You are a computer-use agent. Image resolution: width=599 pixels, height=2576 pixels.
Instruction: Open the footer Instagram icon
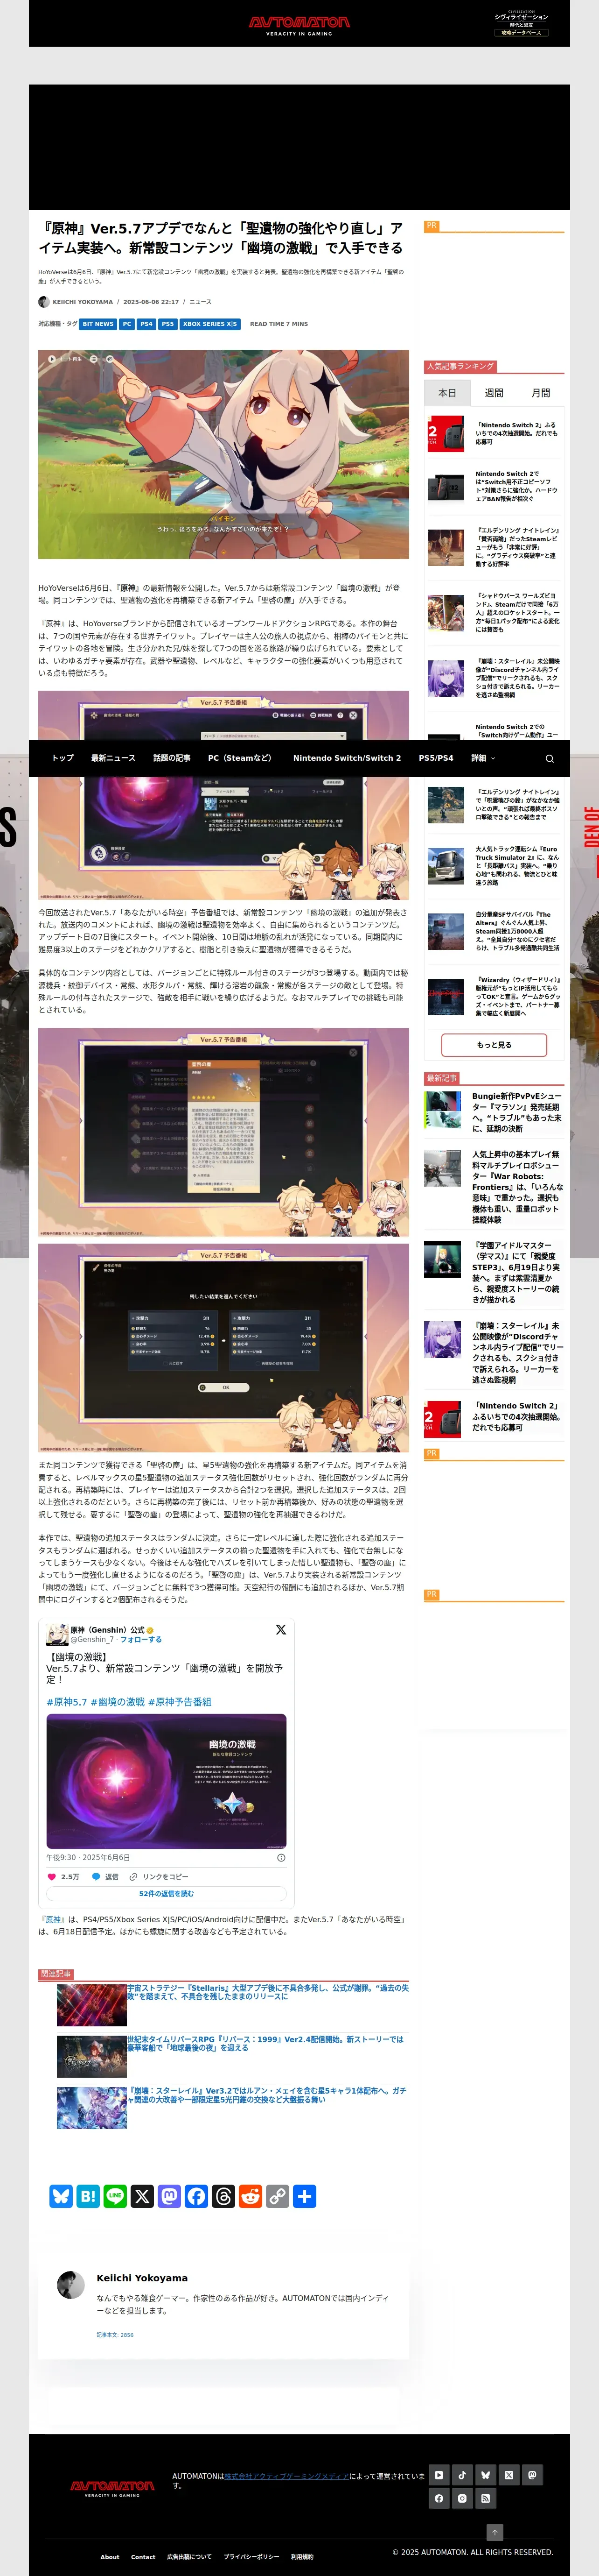[x=462, y=2498]
